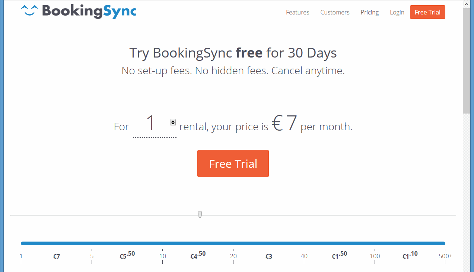Go to the Pricing page
Image resolution: width=474 pixels, height=272 pixels.
pos(370,12)
